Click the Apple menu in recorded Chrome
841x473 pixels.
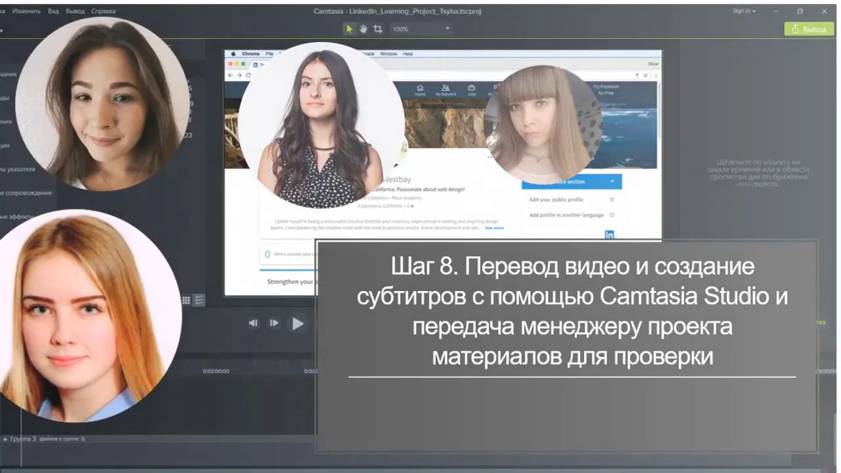coord(232,54)
